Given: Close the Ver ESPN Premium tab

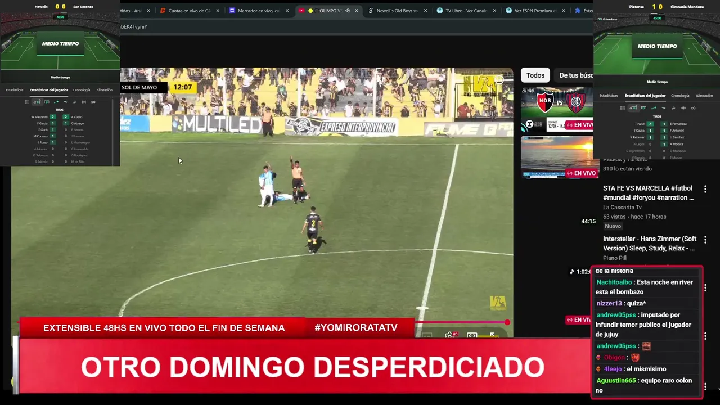Looking at the screenshot, I should pyautogui.click(x=564, y=11).
